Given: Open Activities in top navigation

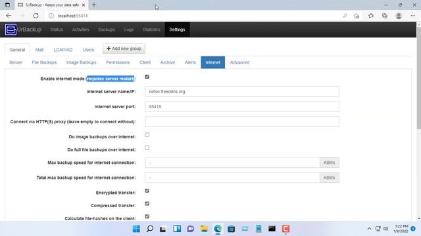Looking at the screenshot, I should pos(80,29).
